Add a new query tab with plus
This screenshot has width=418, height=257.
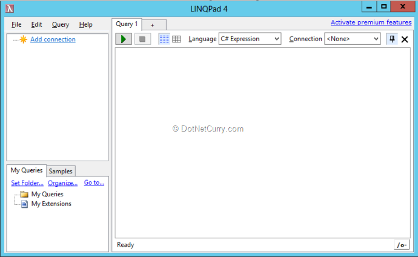(x=154, y=25)
